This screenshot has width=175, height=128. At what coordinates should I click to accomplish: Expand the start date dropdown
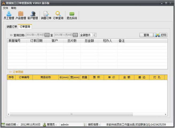tap(47, 35)
